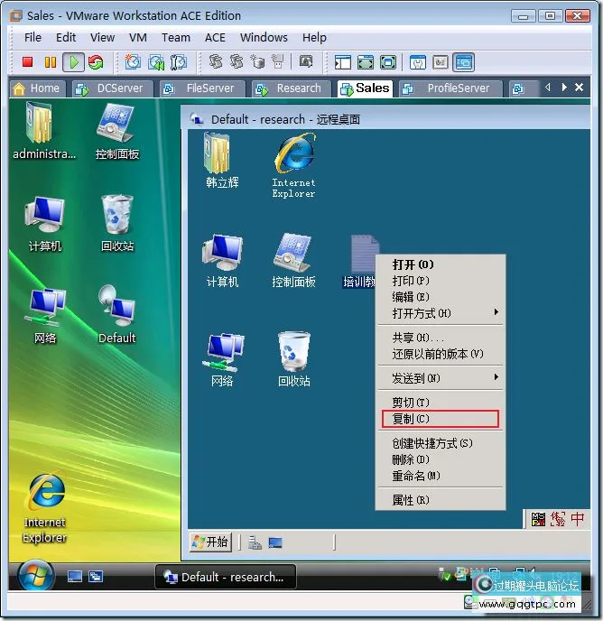This screenshot has width=603, height=621.
Task: Click the Summary View toolbar icon
Action: pyautogui.click(x=418, y=62)
